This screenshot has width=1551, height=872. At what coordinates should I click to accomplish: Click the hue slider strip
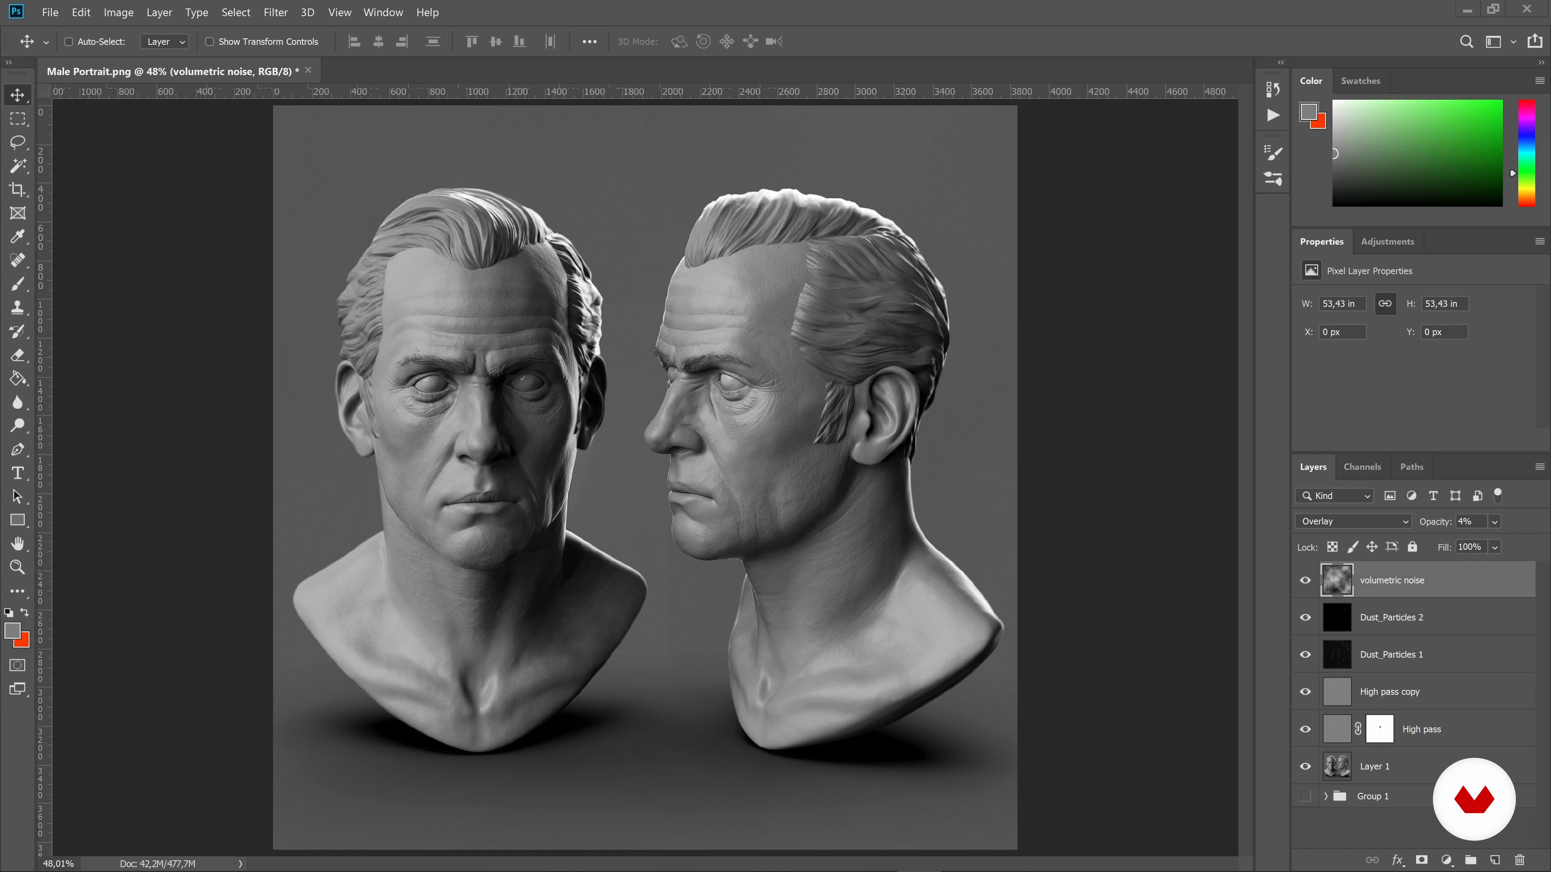pos(1526,153)
